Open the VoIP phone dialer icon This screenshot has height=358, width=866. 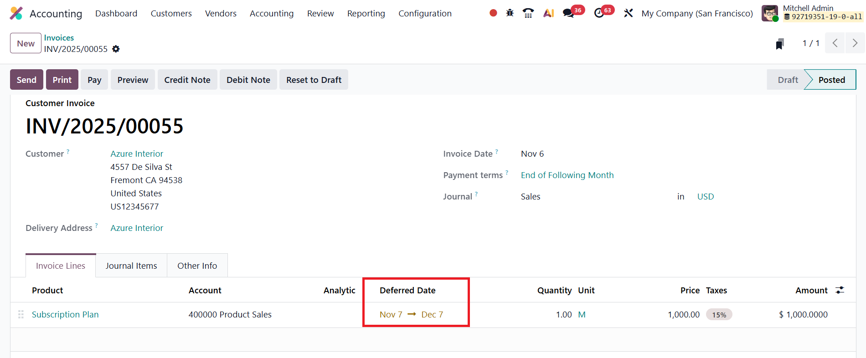coord(528,13)
